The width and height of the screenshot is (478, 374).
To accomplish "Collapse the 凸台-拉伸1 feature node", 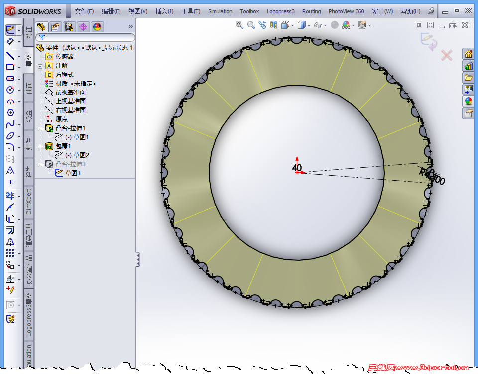I will point(40,129).
